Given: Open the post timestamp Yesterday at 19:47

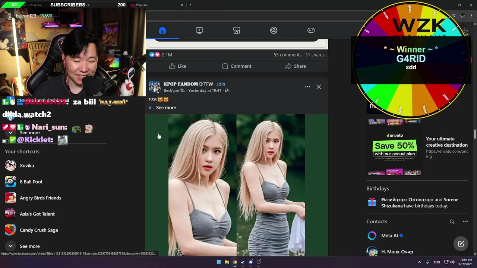Looking at the screenshot, I should pyautogui.click(x=205, y=90).
